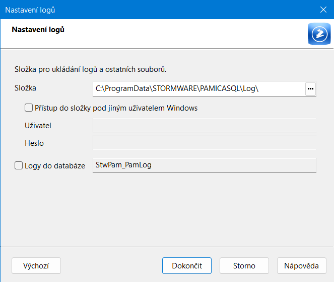Screen dimensions: 334x282
Task: Open folder browser with the ellipsis button
Action: click(x=310, y=89)
